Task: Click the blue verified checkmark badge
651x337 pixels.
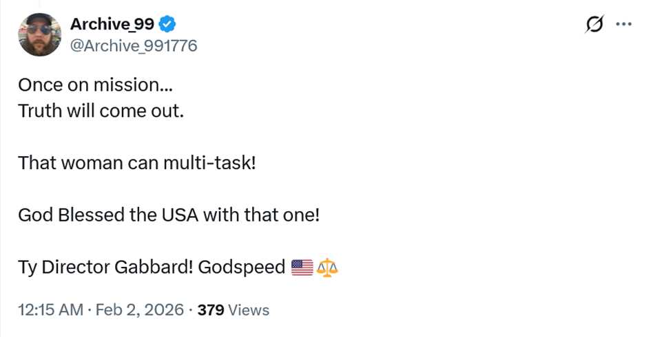Action: pos(167,25)
